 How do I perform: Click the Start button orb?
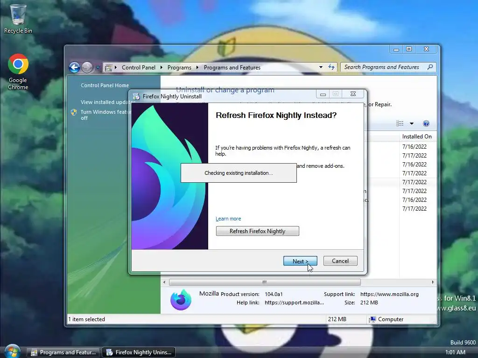click(13, 352)
